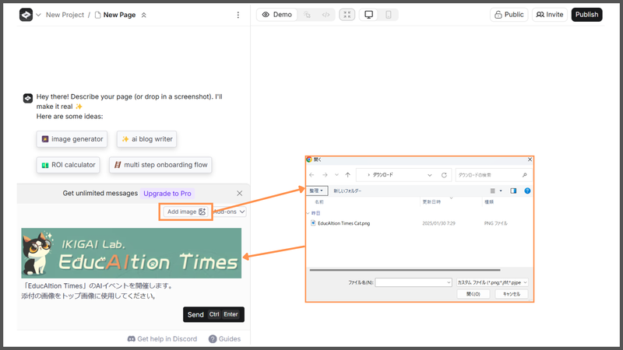
Task: Sort by 種類 column header
Action: pyautogui.click(x=489, y=202)
